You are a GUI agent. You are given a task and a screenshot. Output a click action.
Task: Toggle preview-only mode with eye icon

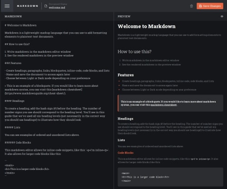click(x=222, y=16)
